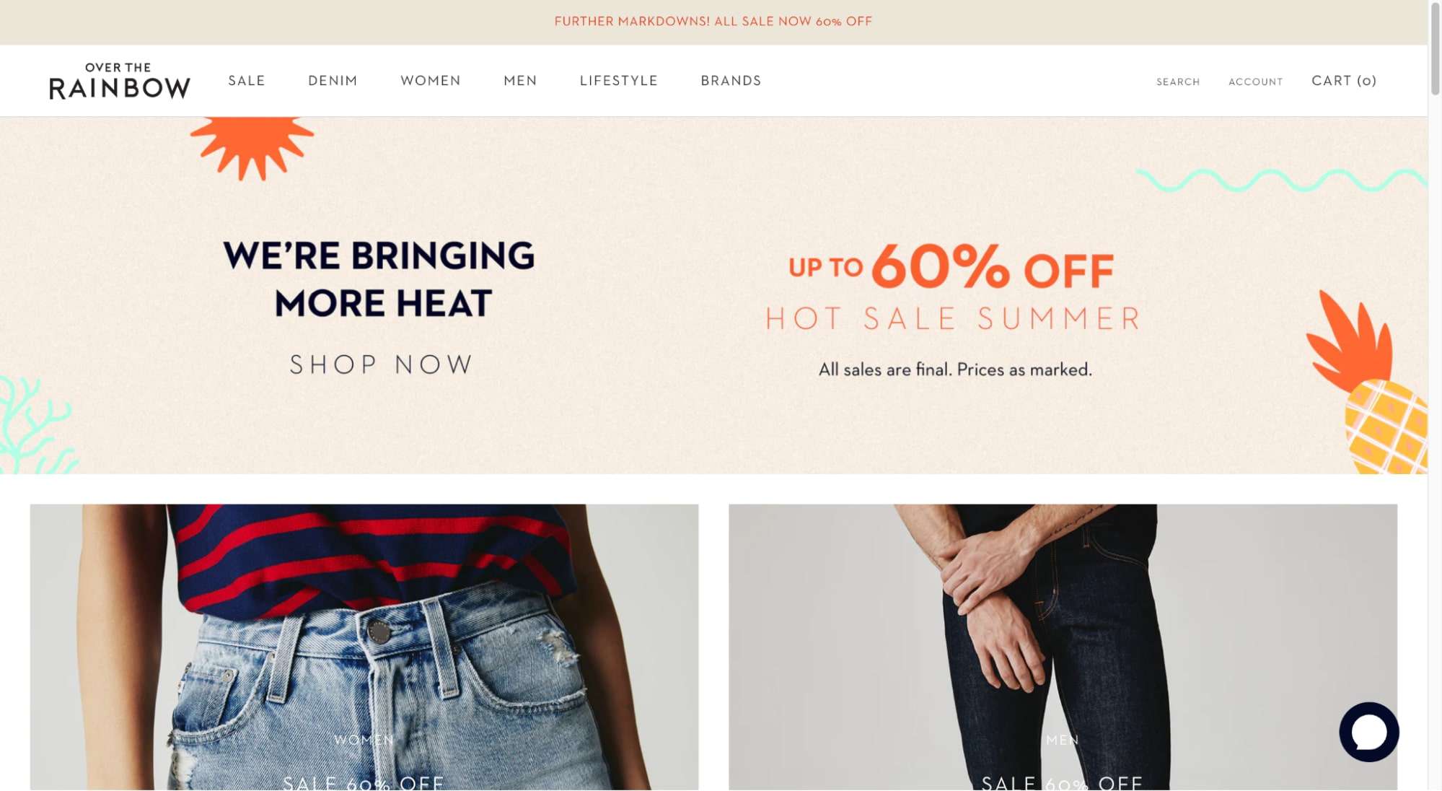Click the We're Bringing More Heat headline
1442x791 pixels.
[x=379, y=279]
